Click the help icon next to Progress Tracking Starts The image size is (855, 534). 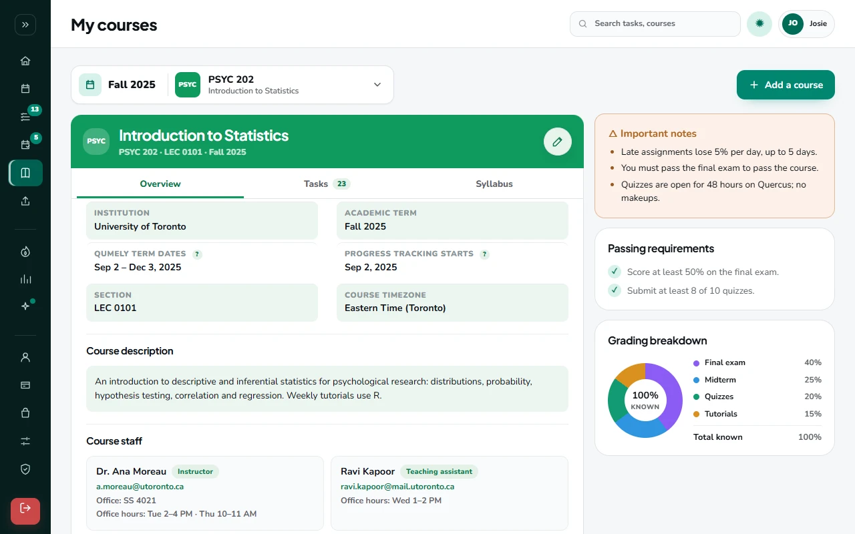[484, 254]
